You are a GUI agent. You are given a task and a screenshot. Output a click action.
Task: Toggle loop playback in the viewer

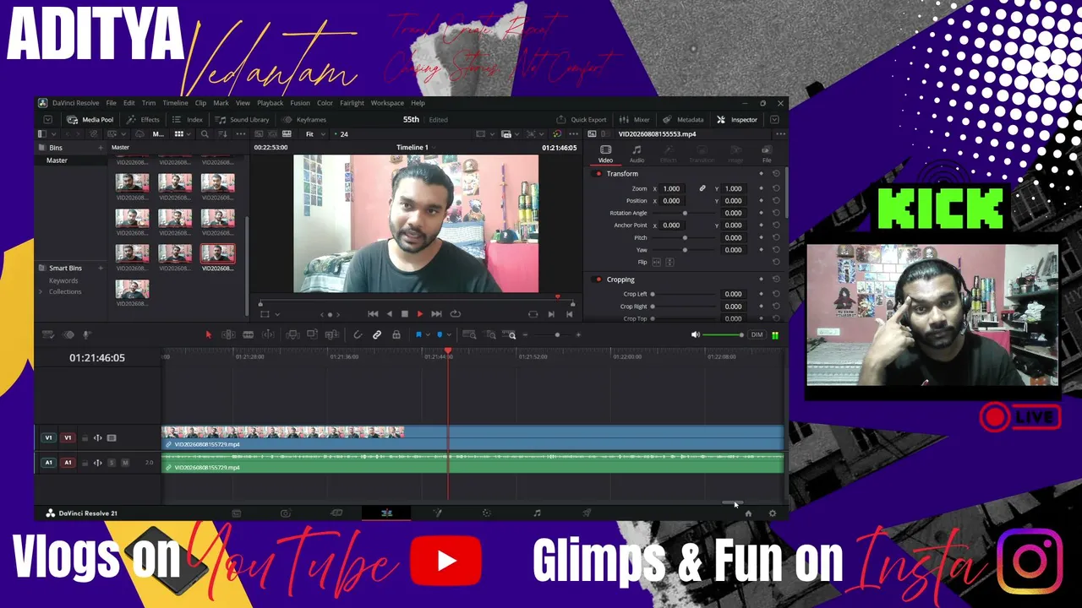coord(456,314)
